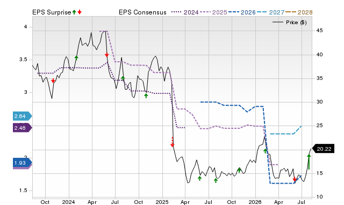Click tall green surprise arrow after July 2026
This screenshot has height=205, width=344.
pyautogui.click(x=309, y=162)
